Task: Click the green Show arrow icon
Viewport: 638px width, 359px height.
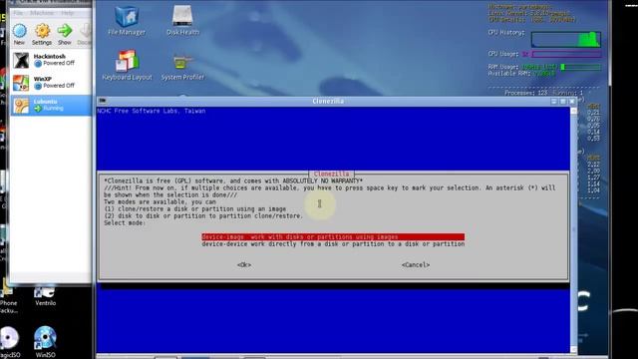Action: (x=64, y=34)
